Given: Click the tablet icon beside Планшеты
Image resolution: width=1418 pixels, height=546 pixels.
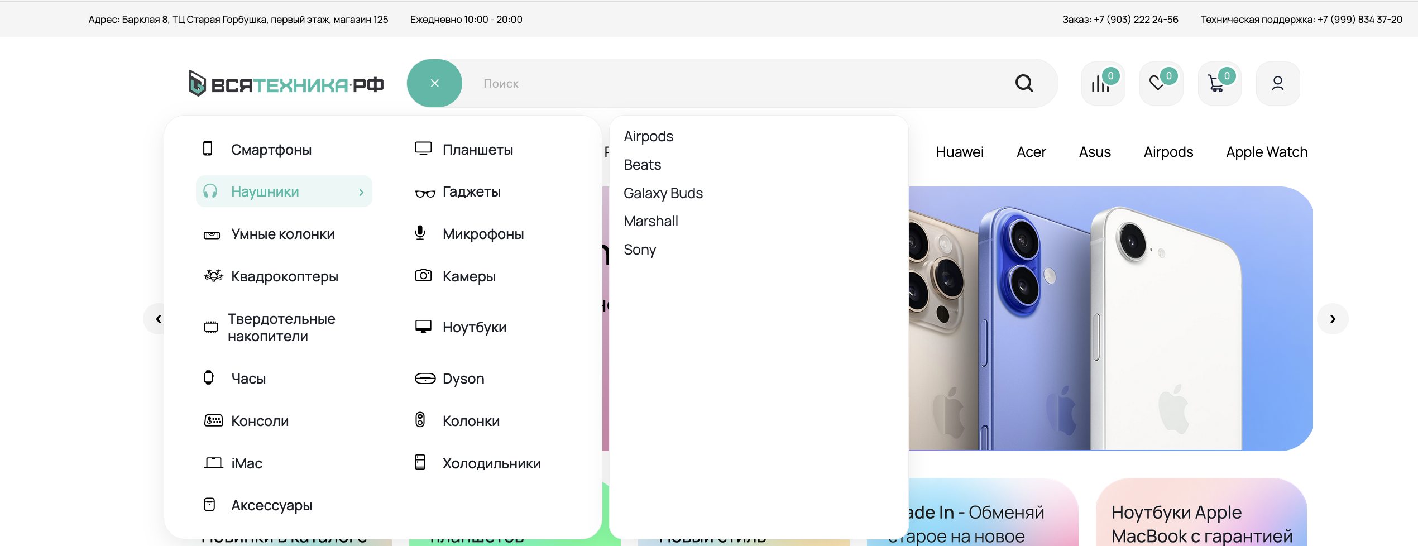Looking at the screenshot, I should click(x=423, y=149).
